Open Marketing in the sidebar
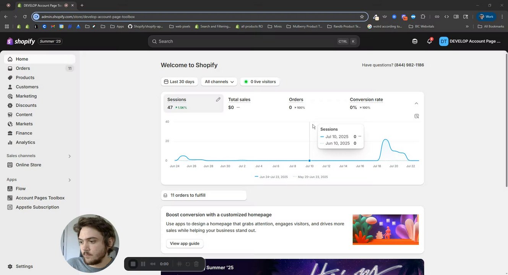 pyautogui.click(x=39, y=96)
